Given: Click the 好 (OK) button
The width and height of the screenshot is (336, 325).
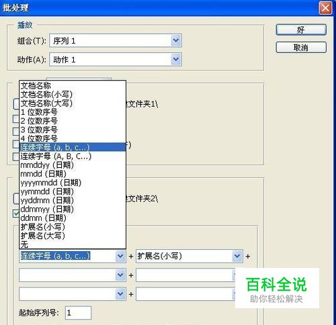Looking at the screenshot, I should click(301, 30).
